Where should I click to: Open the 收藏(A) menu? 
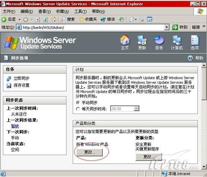pos(62,12)
